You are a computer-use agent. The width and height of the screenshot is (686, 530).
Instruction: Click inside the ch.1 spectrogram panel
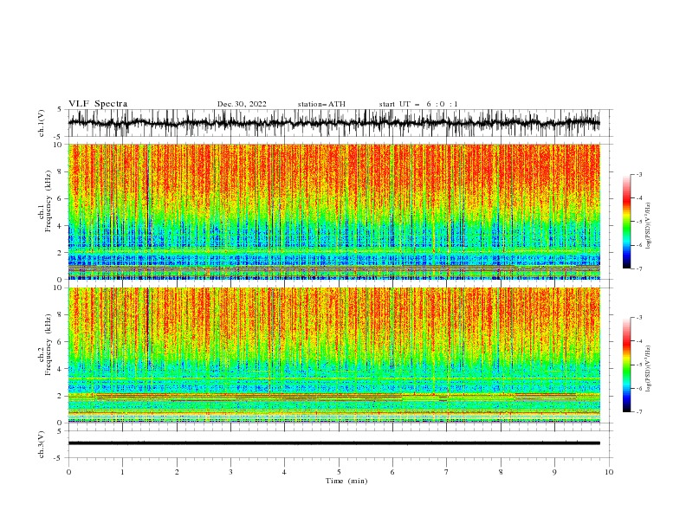(x=334, y=211)
